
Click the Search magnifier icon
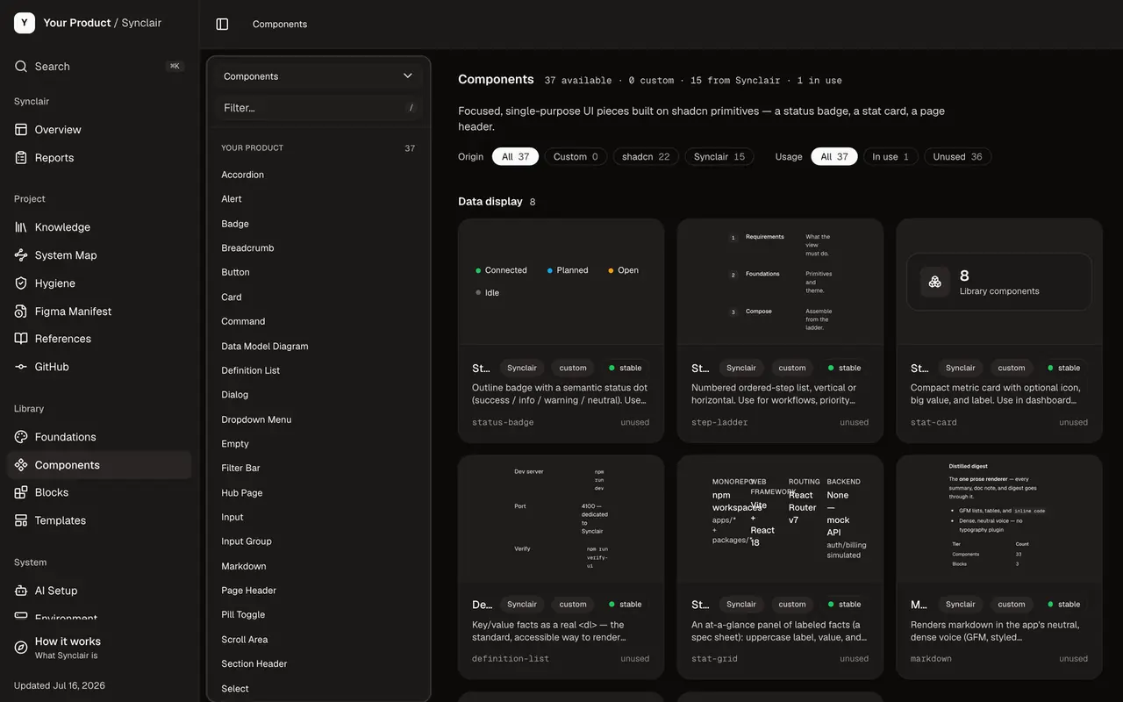21,67
